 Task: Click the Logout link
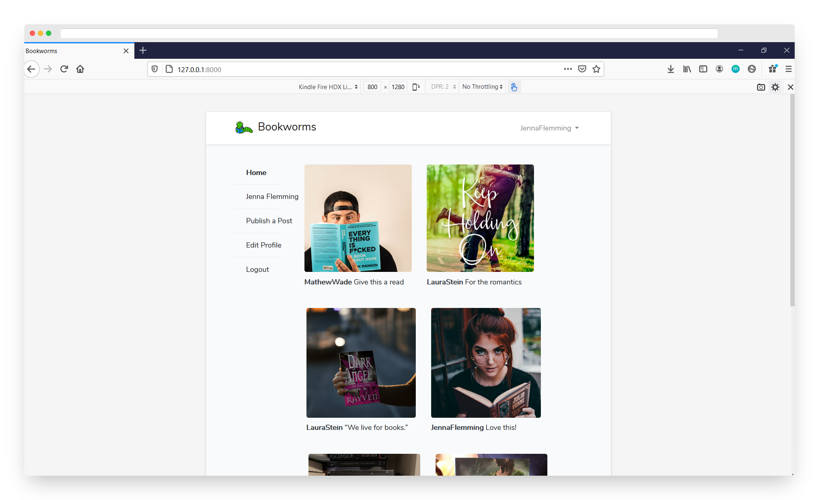point(257,269)
